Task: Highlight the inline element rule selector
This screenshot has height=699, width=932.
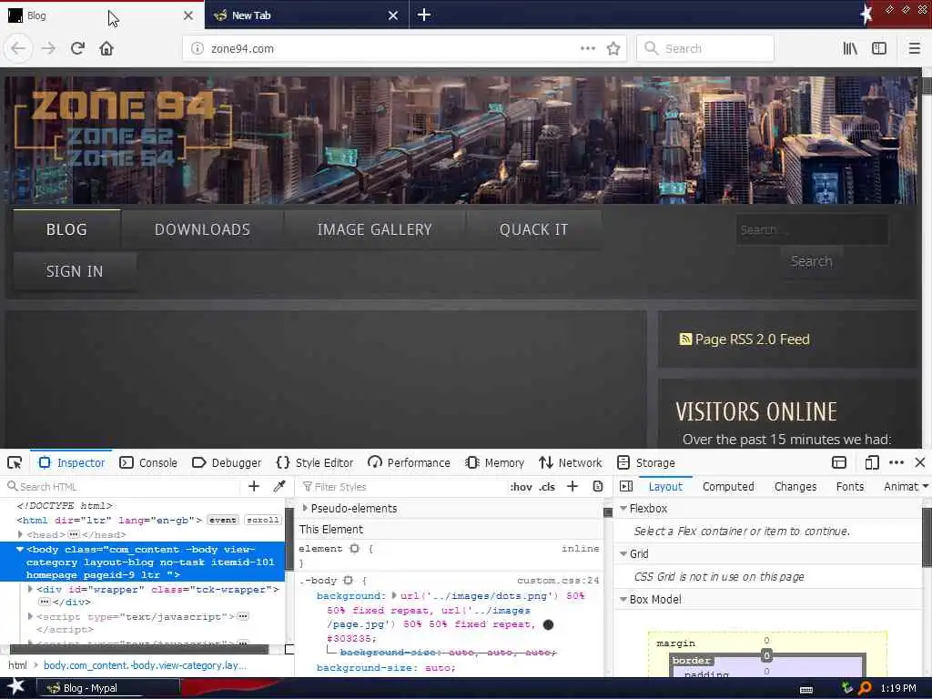Action: [x=355, y=549]
